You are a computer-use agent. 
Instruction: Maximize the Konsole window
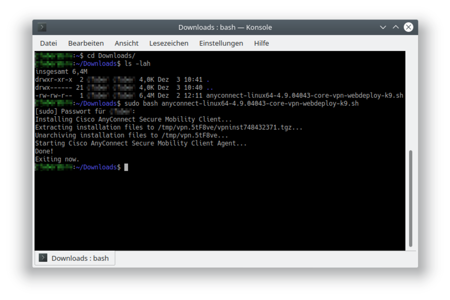click(396, 27)
